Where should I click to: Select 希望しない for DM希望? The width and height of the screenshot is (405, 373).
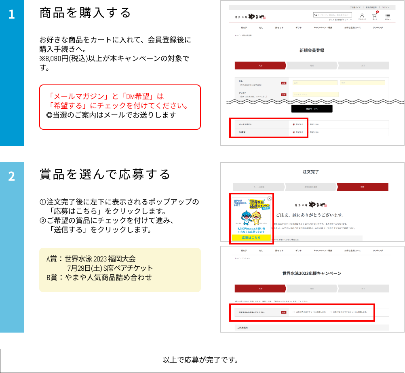314,132
